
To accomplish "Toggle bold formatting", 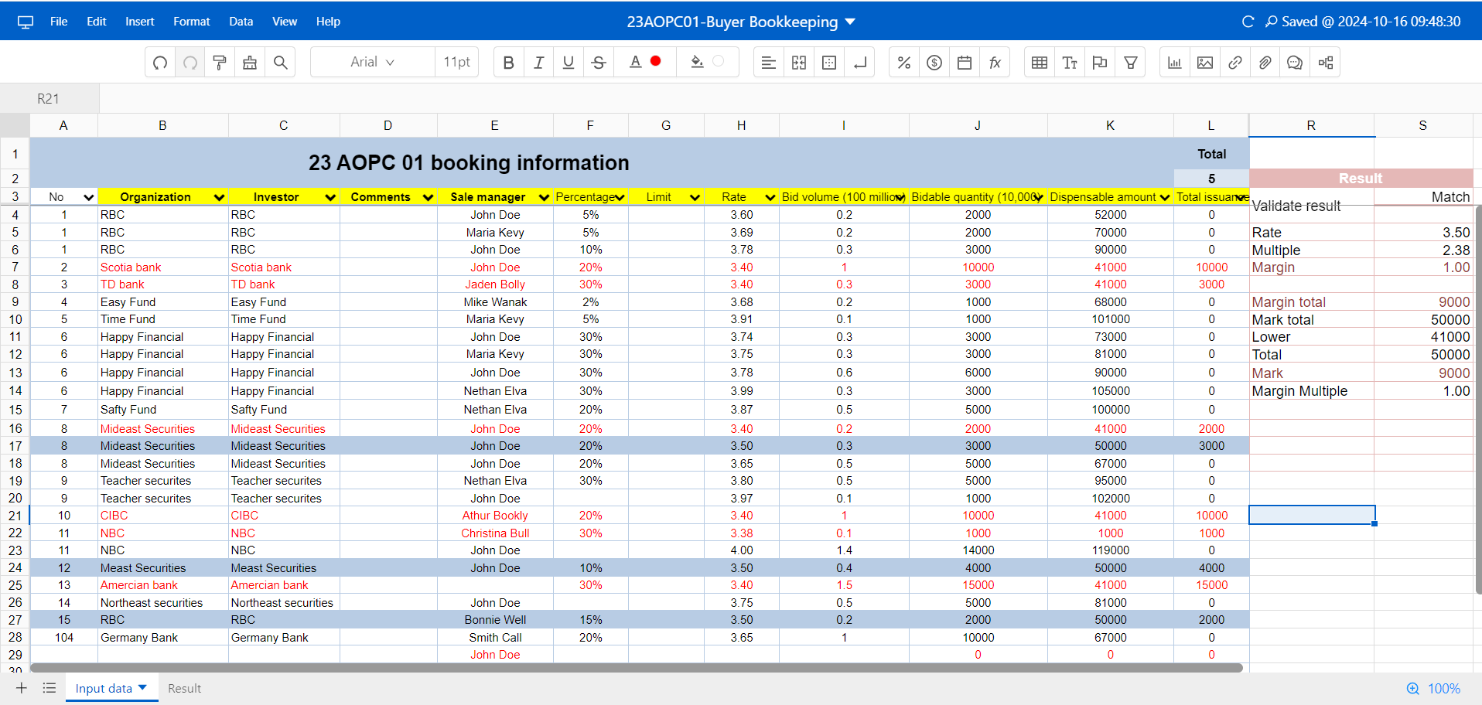I will coord(508,63).
